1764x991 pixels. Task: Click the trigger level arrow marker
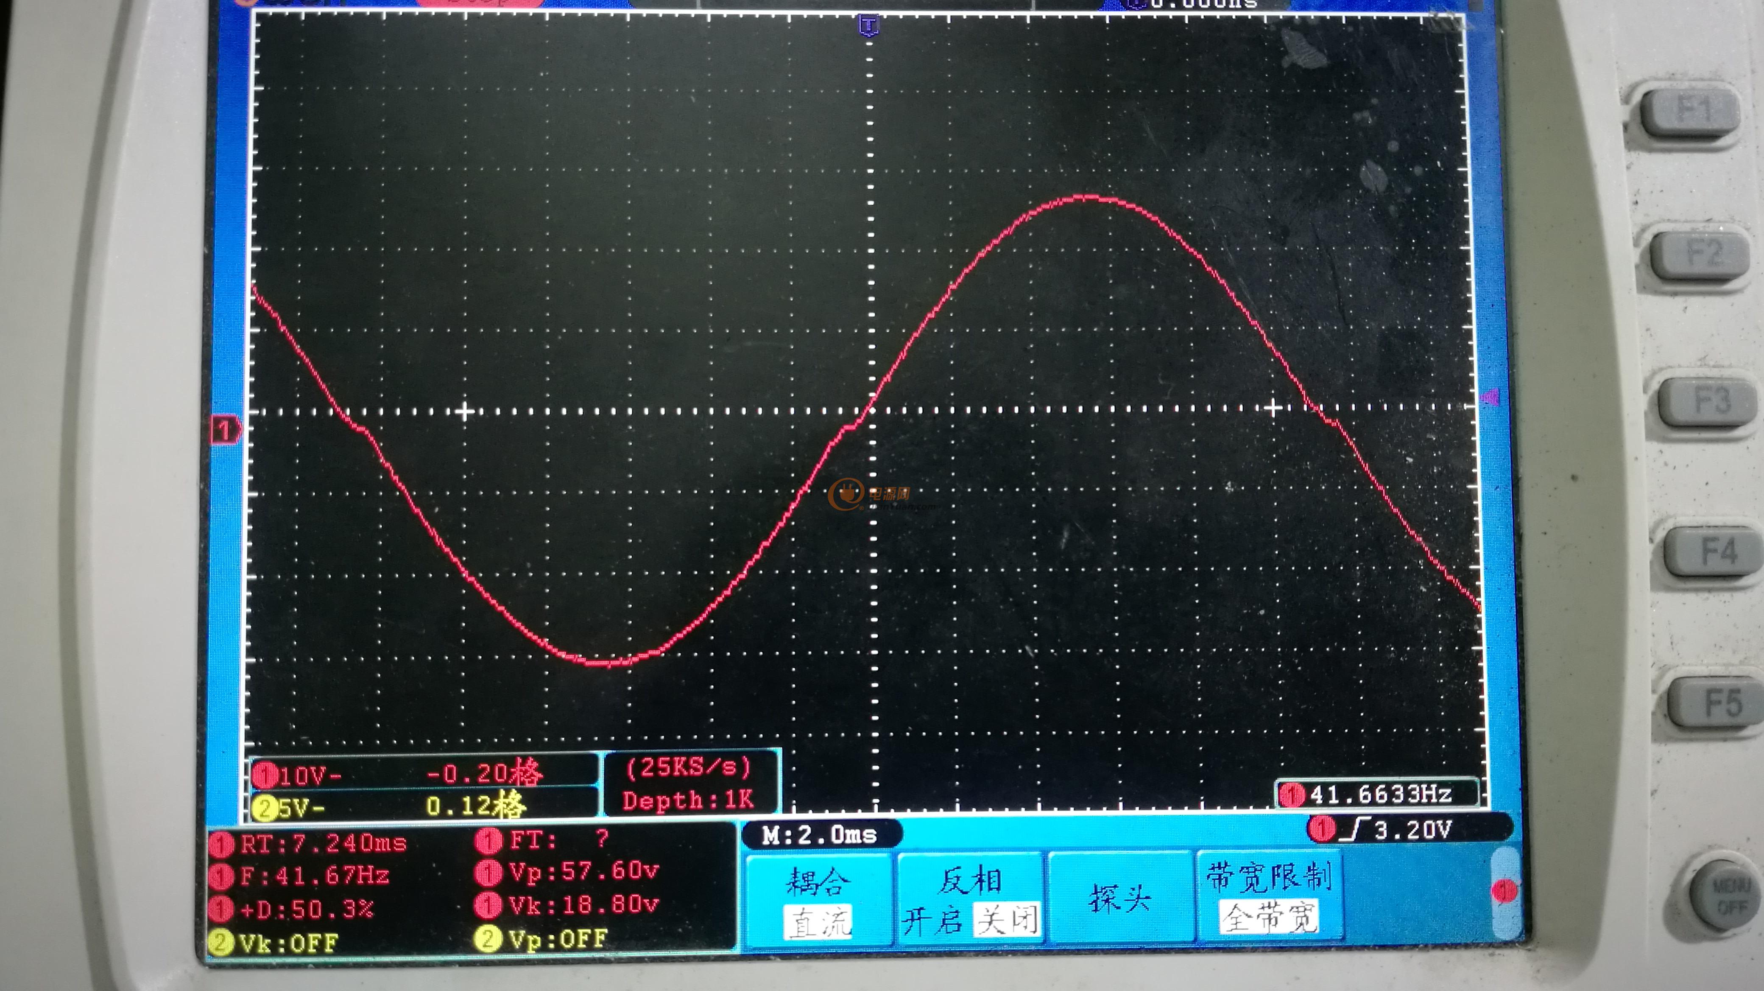[1491, 397]
